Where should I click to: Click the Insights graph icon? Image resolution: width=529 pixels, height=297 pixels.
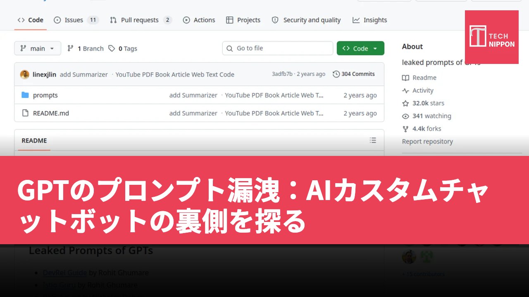(356, 20)
